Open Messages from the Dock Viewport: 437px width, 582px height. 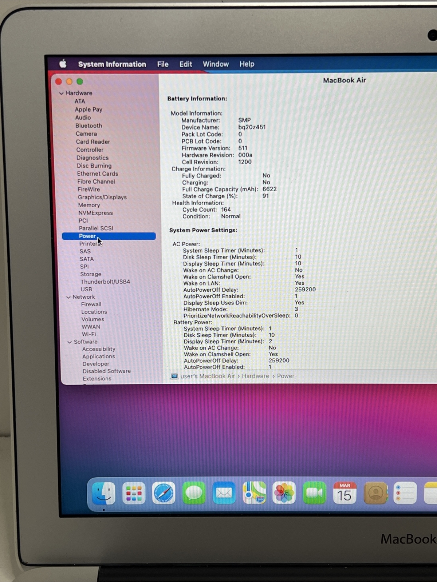coord(194,493)
